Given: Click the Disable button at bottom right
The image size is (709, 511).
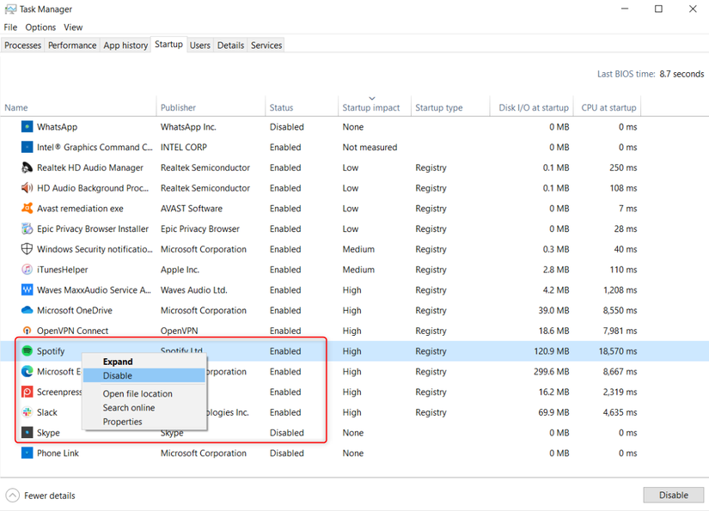Looking at the screenshot, I should click(x=673, y=495).
